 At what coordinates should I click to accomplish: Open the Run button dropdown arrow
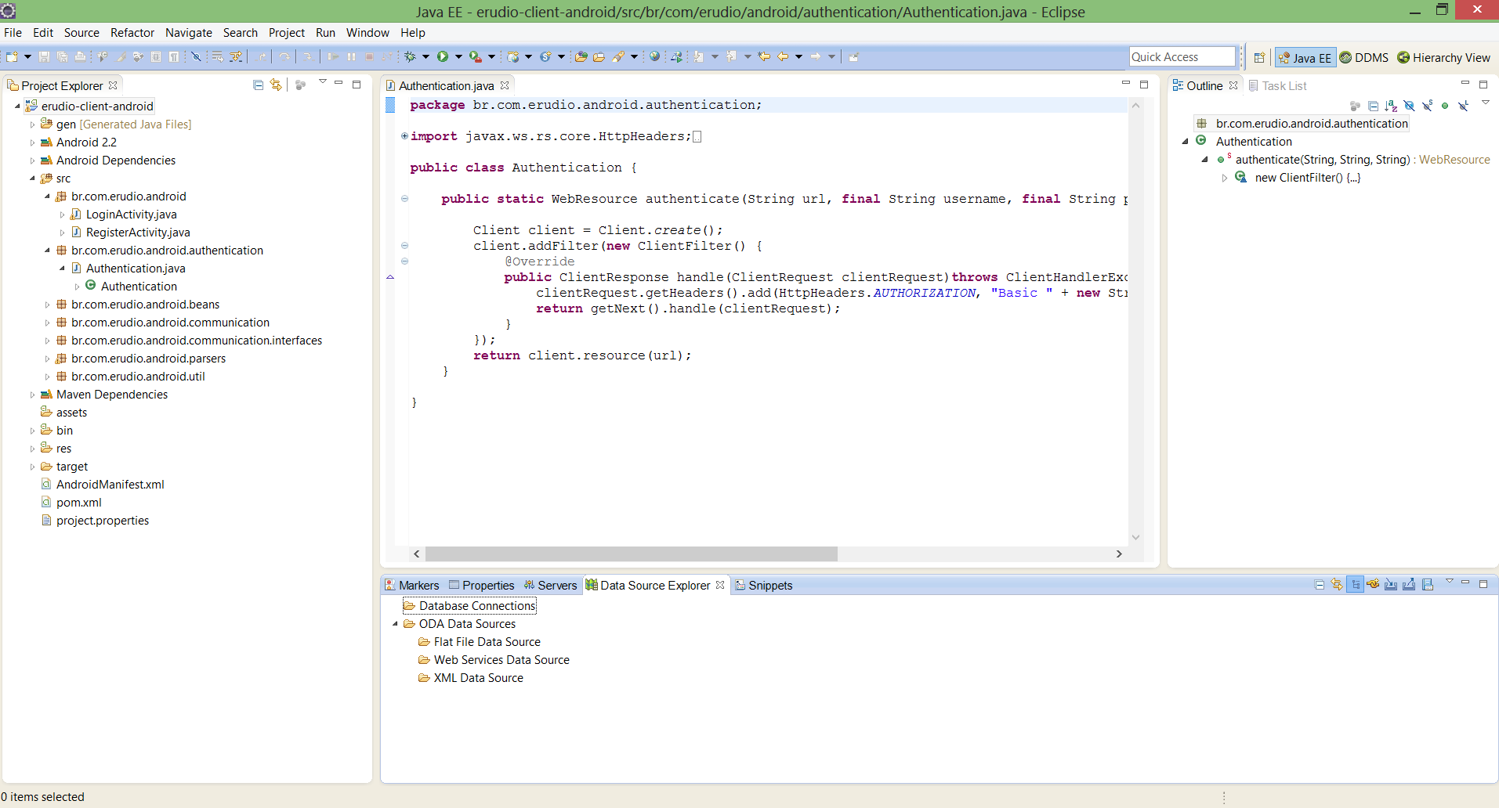(458, 56)
